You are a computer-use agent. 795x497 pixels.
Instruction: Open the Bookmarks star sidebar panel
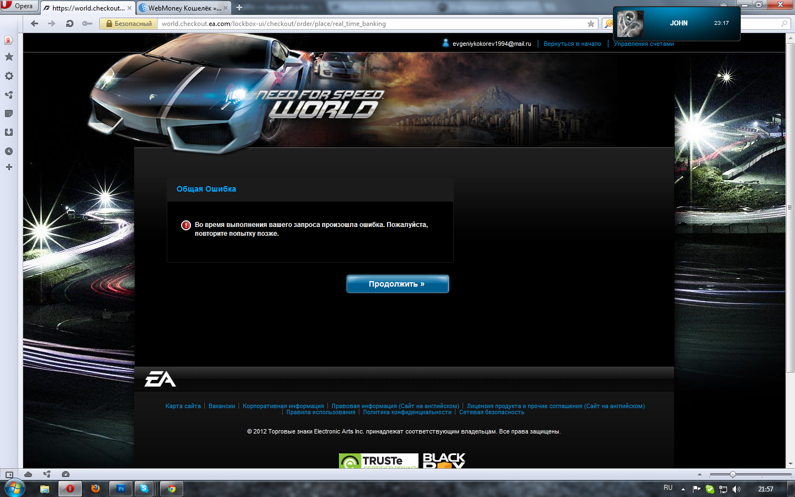(9, 57)
